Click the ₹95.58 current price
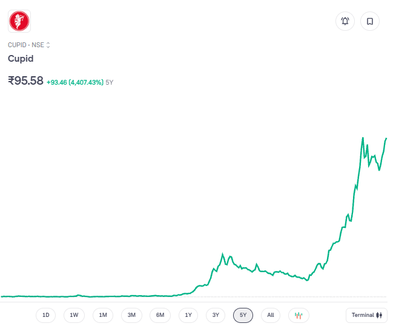Screen dimensions: 396x329 [25, 80]
